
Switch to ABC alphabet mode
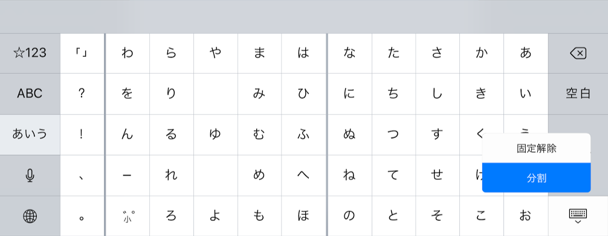coord(30,94)
